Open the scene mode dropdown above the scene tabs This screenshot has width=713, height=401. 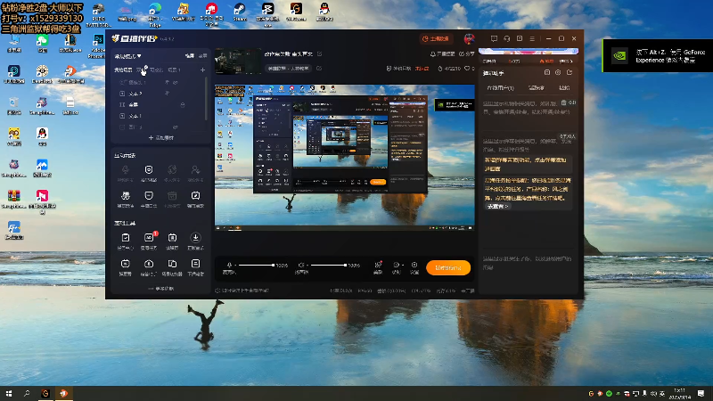tap(127, 56)
